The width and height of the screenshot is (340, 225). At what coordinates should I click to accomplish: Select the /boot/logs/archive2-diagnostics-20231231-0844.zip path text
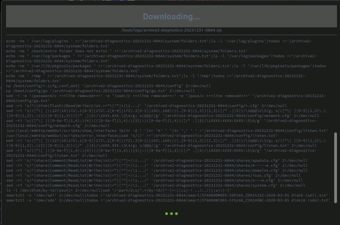pyautogui.click(x=171, y=30)
